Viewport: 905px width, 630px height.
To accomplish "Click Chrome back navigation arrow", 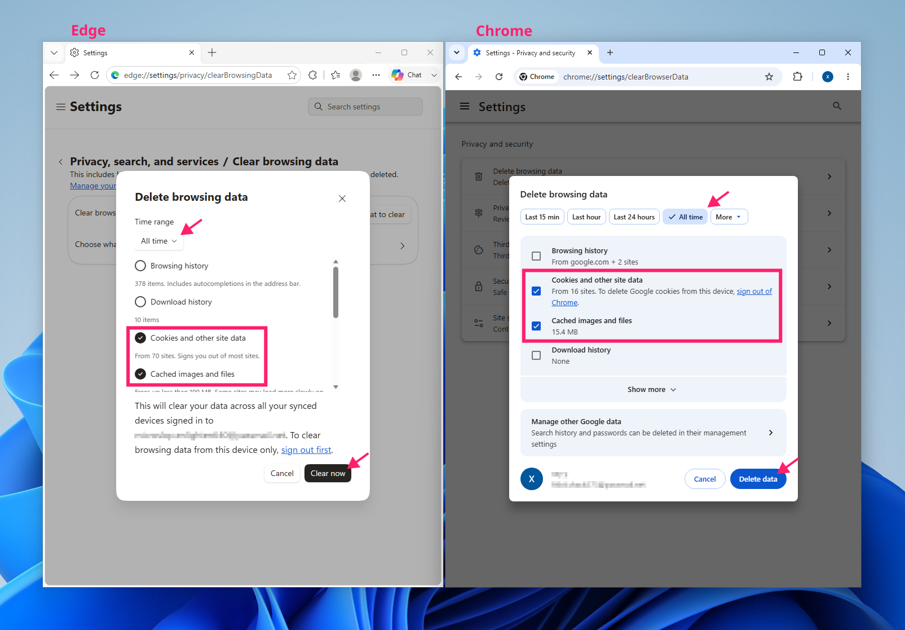I will coord(458,77).
